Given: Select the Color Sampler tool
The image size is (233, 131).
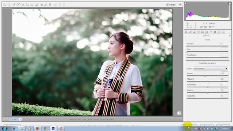Looking at the screenshot, I should point(18,5).
